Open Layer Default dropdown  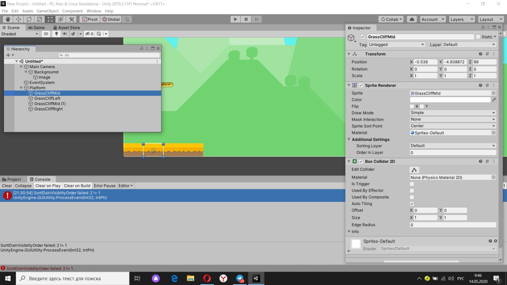(x=469, y=45)
